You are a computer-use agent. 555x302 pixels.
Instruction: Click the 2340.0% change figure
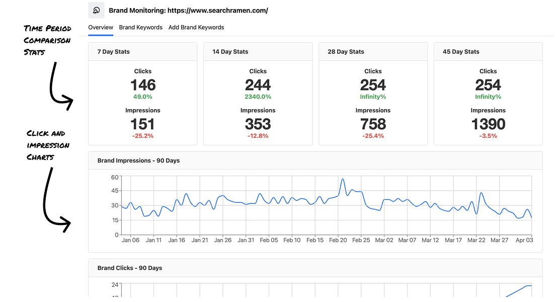258,97
